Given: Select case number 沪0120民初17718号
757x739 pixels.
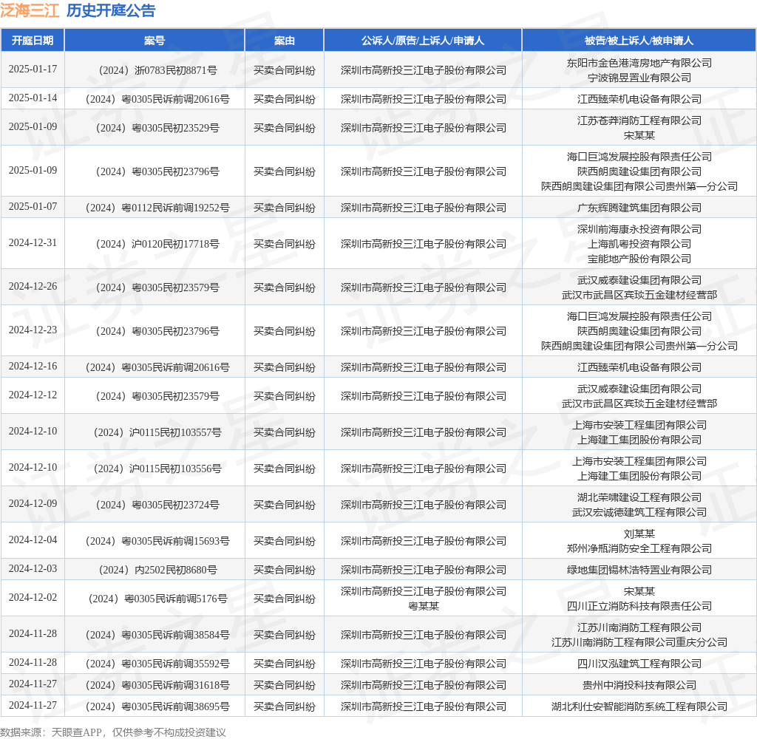Looking at the screenshot, I should [175, 245].
